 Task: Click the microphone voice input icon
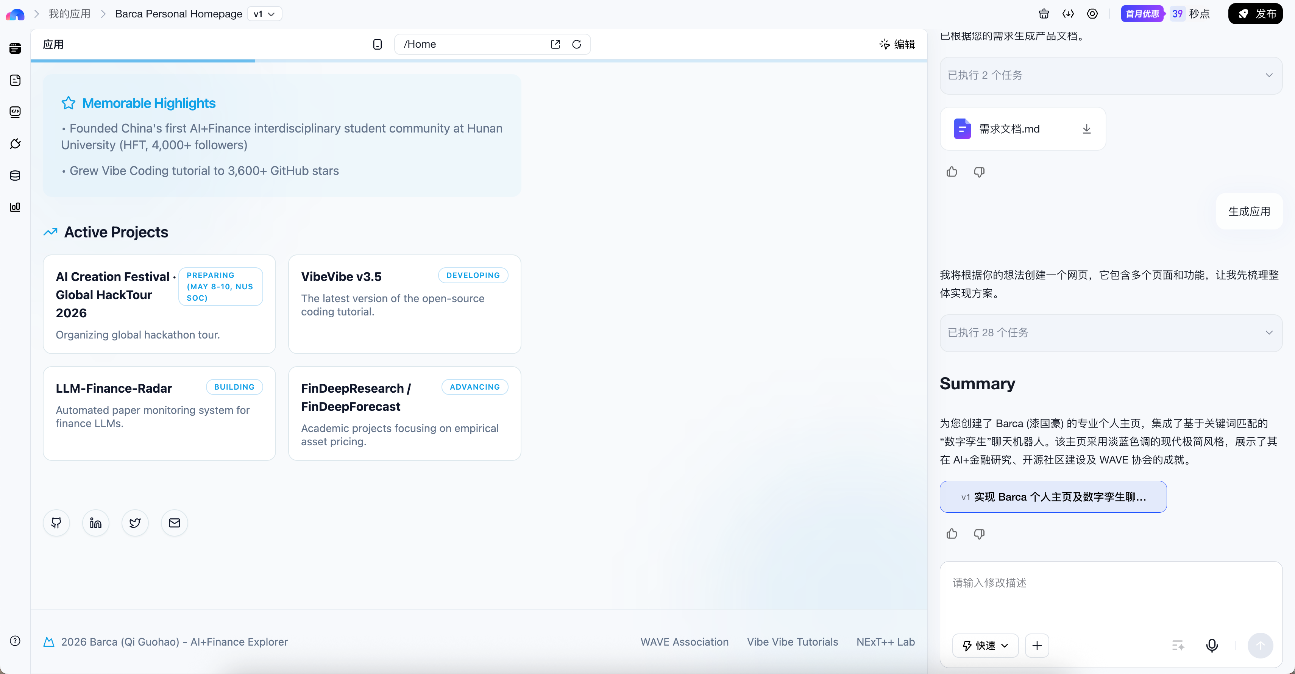click(x=1212, y=645)
